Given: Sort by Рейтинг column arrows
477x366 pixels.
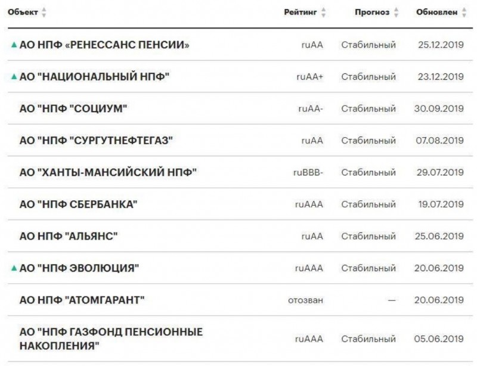Looking at the screenshot, I should coord(323,13).
